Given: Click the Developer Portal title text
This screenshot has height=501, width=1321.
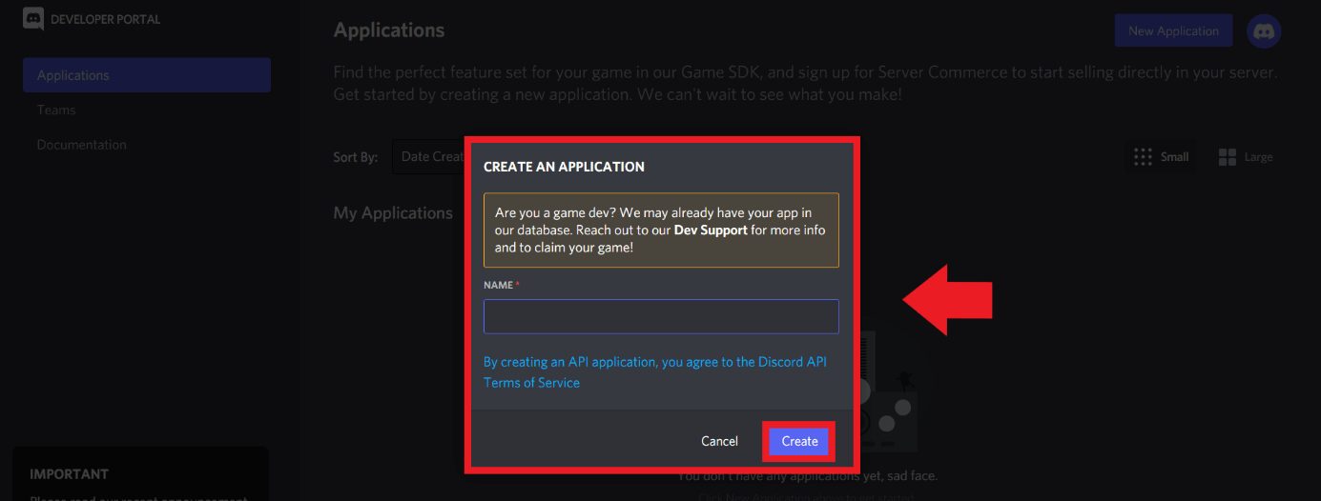Looking at the screenshot, I should tap(105, 19).
